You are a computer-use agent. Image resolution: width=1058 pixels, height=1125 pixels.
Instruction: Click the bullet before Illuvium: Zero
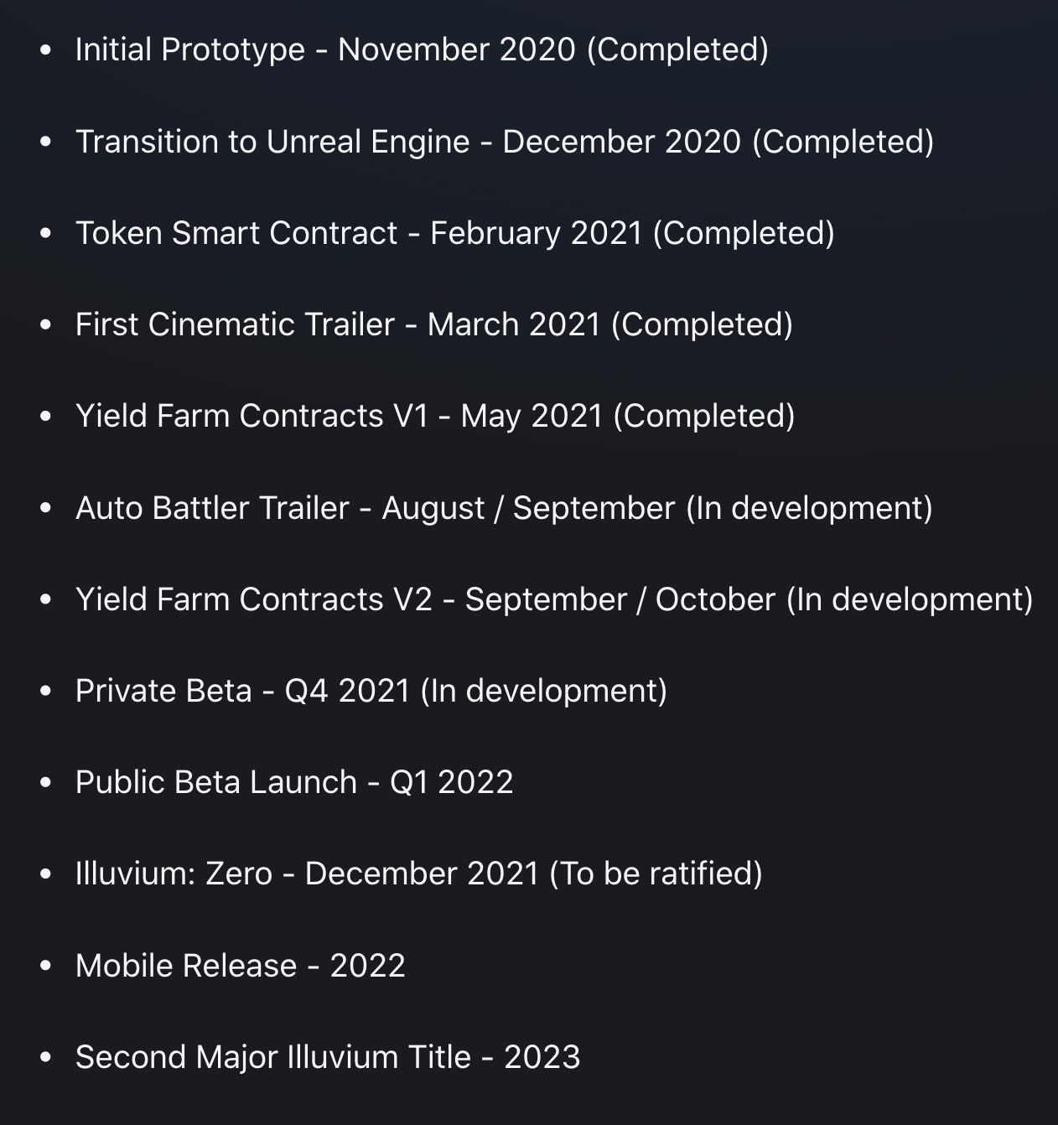(45, 874)
